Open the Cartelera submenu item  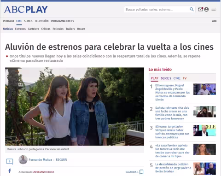pos(33,29)
